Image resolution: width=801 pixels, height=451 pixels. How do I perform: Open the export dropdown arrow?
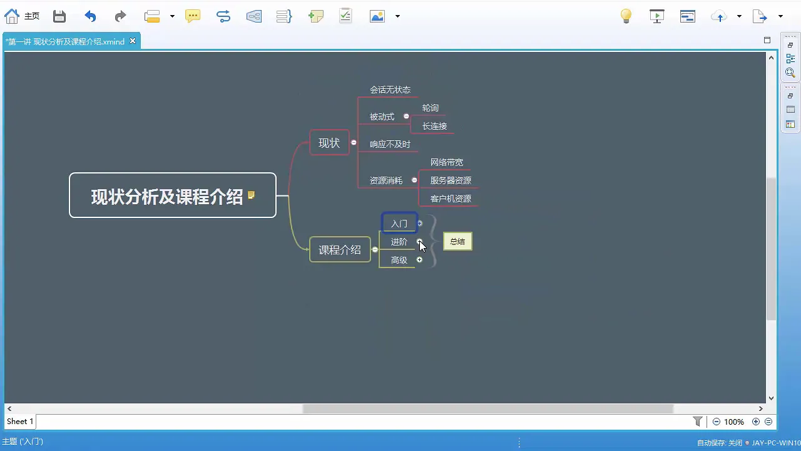click(780, 17)
